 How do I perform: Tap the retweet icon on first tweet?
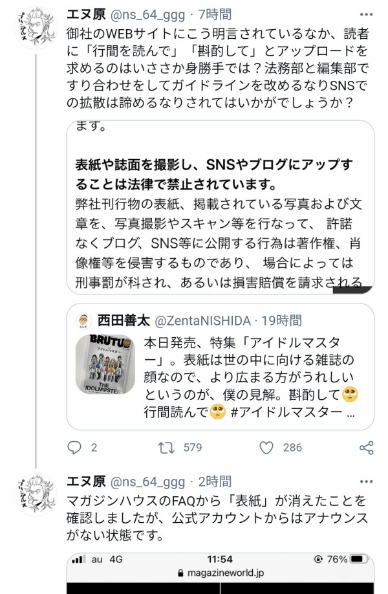(x=167, y=447)
